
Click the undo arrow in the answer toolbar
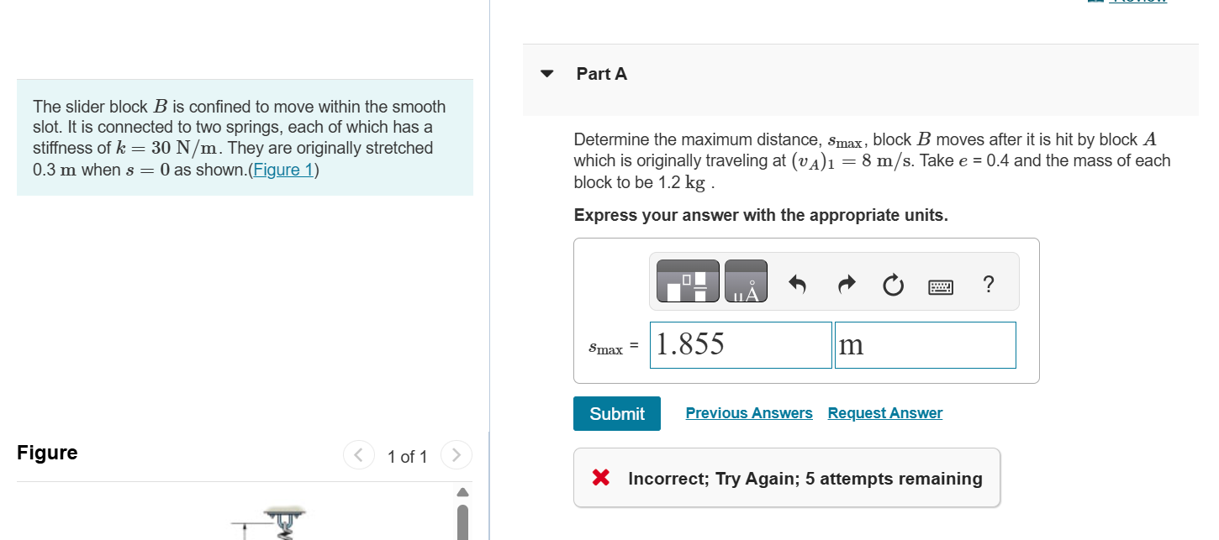click(796, 284)
